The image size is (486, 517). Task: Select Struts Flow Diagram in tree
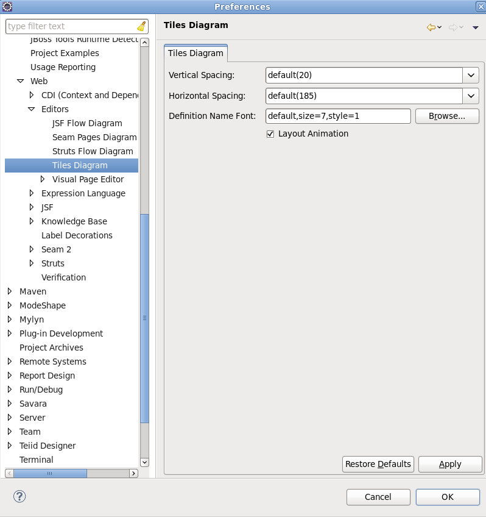(93, 151)
